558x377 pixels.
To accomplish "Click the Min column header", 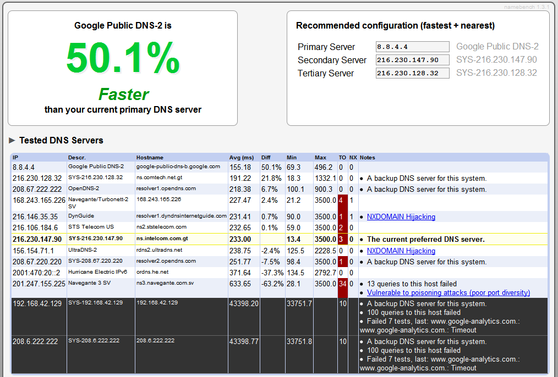I will [x=292, y=157].
